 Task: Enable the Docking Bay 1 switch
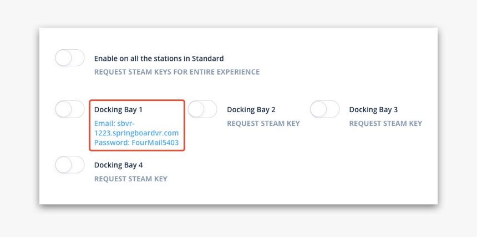70,109
